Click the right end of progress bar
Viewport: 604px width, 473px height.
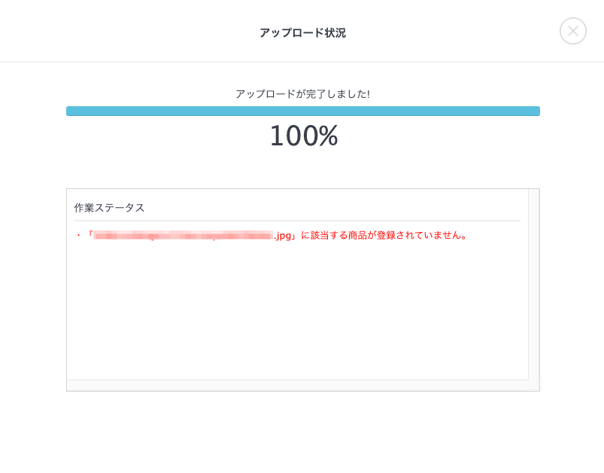pos(536,111)
